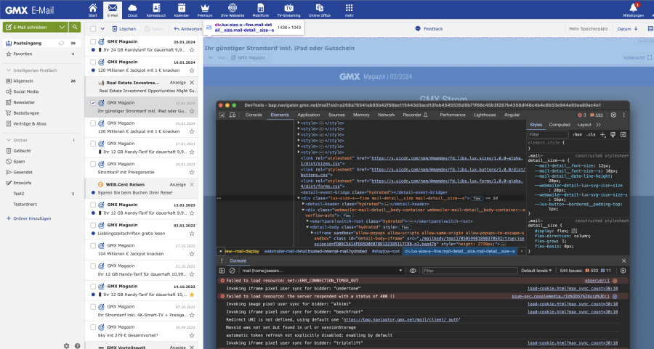Uncheck the selected email from 12.01.2024

(92, 103)
